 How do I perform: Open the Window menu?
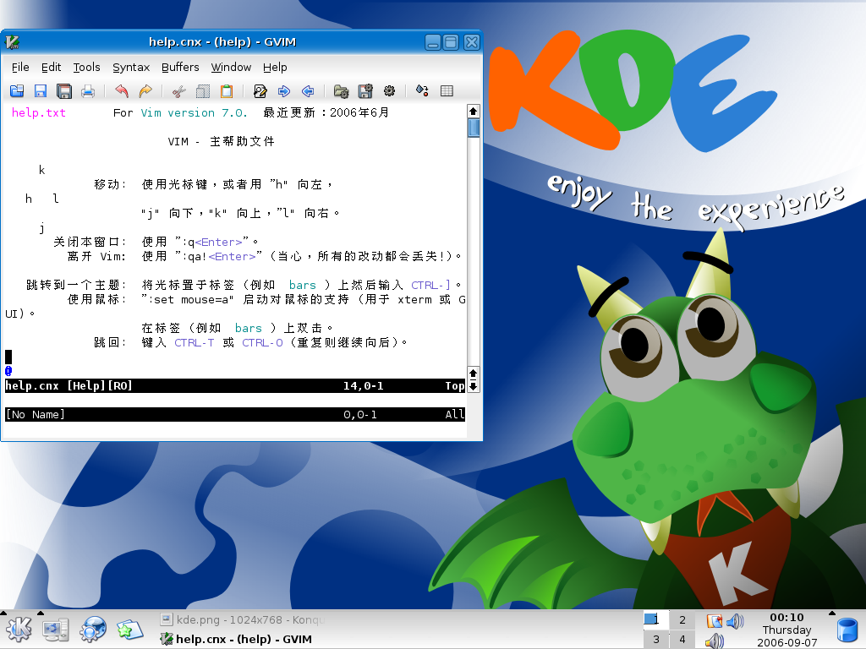coord(231,68)
